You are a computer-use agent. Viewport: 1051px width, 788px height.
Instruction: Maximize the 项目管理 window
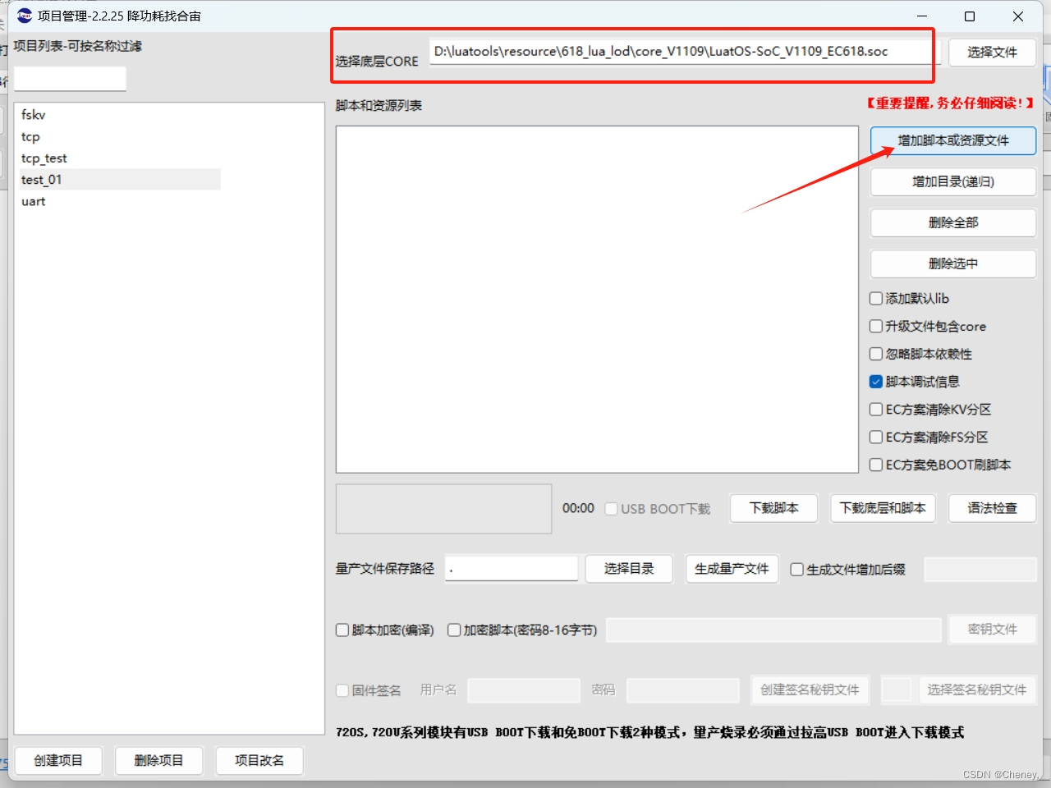(x=970, y=16)
